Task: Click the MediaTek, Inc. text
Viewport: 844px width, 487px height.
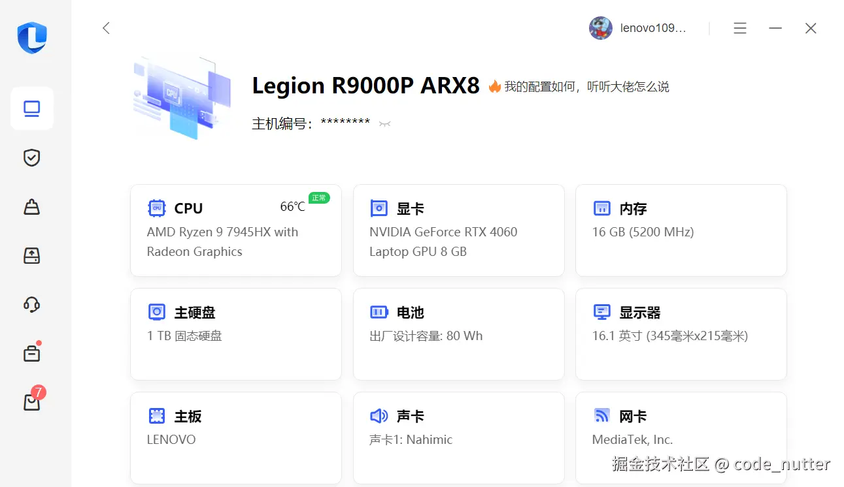Action: pyautogui.click(x=632, y=439)
